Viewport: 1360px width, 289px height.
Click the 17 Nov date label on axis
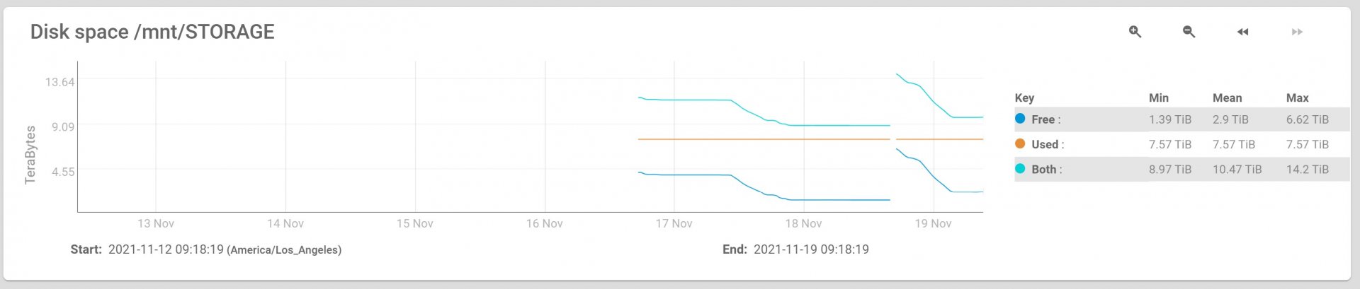674,223
